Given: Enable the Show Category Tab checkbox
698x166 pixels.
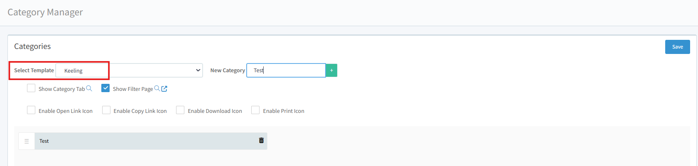Looking at the screenshot, I should (31, 88).
